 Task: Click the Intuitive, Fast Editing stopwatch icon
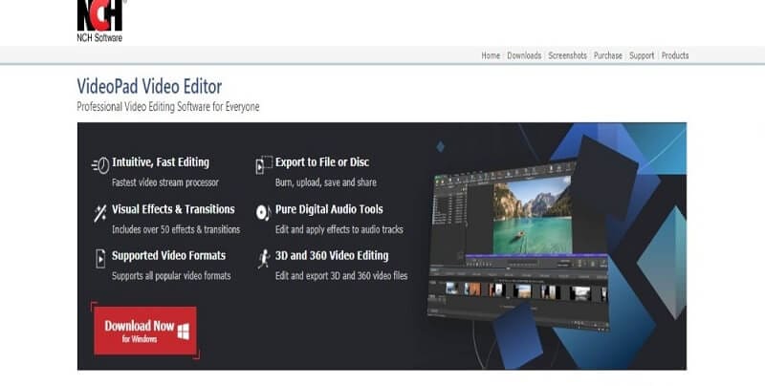[x=100, y=165]
